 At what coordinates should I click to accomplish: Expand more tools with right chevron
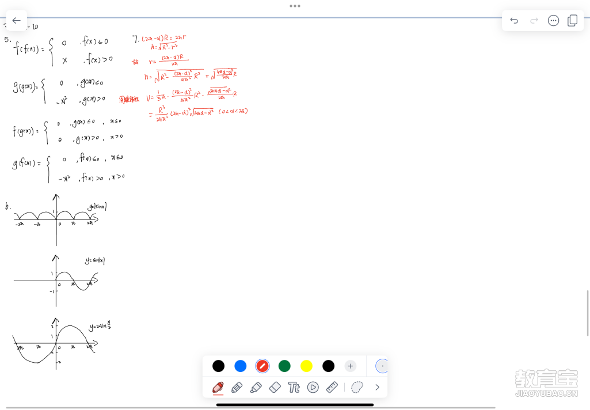tap(378, 388)
